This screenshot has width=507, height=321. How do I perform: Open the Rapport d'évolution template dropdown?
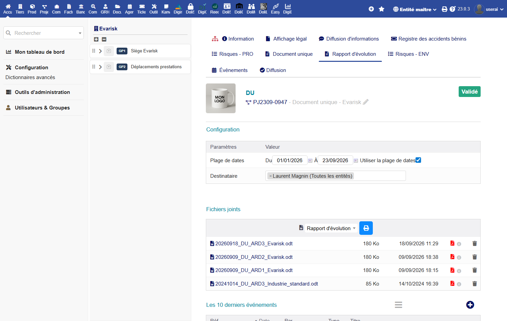coord(331,228)
